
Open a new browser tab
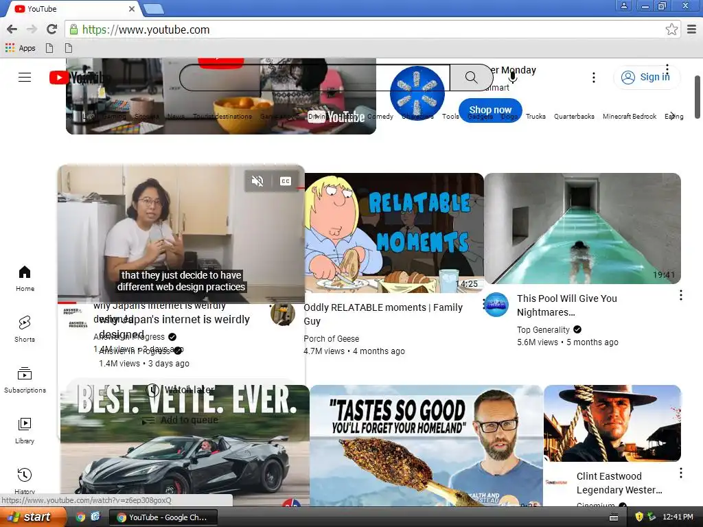[153, 8]
